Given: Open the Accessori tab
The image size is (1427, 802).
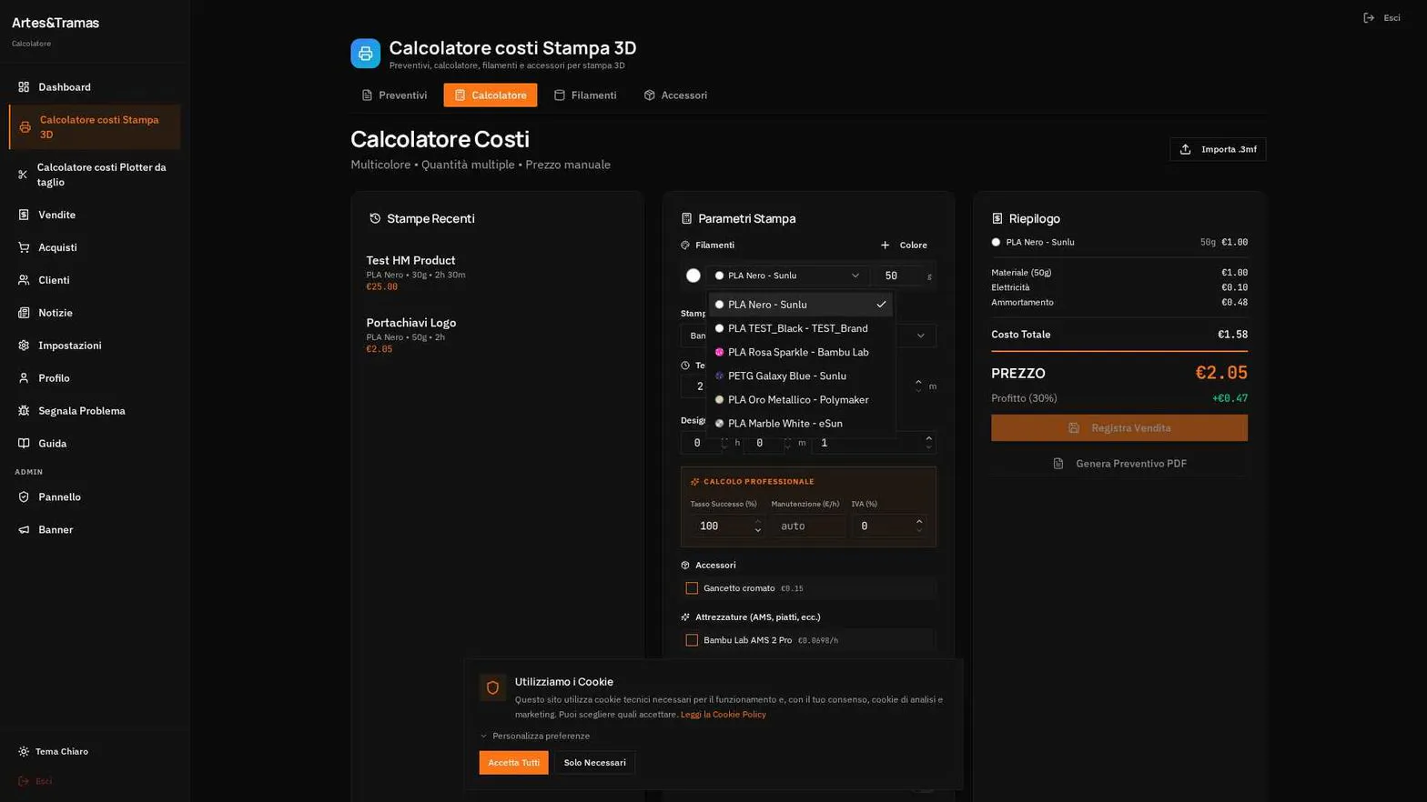Looking at the screenshot, I should coord(675,95).
